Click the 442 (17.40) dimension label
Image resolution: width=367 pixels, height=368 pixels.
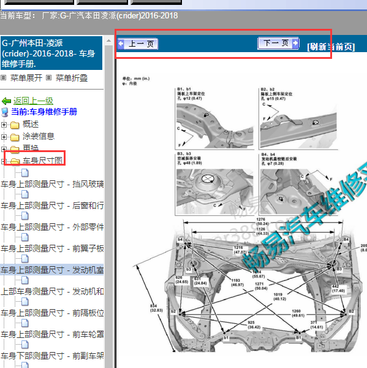[338, 288]
